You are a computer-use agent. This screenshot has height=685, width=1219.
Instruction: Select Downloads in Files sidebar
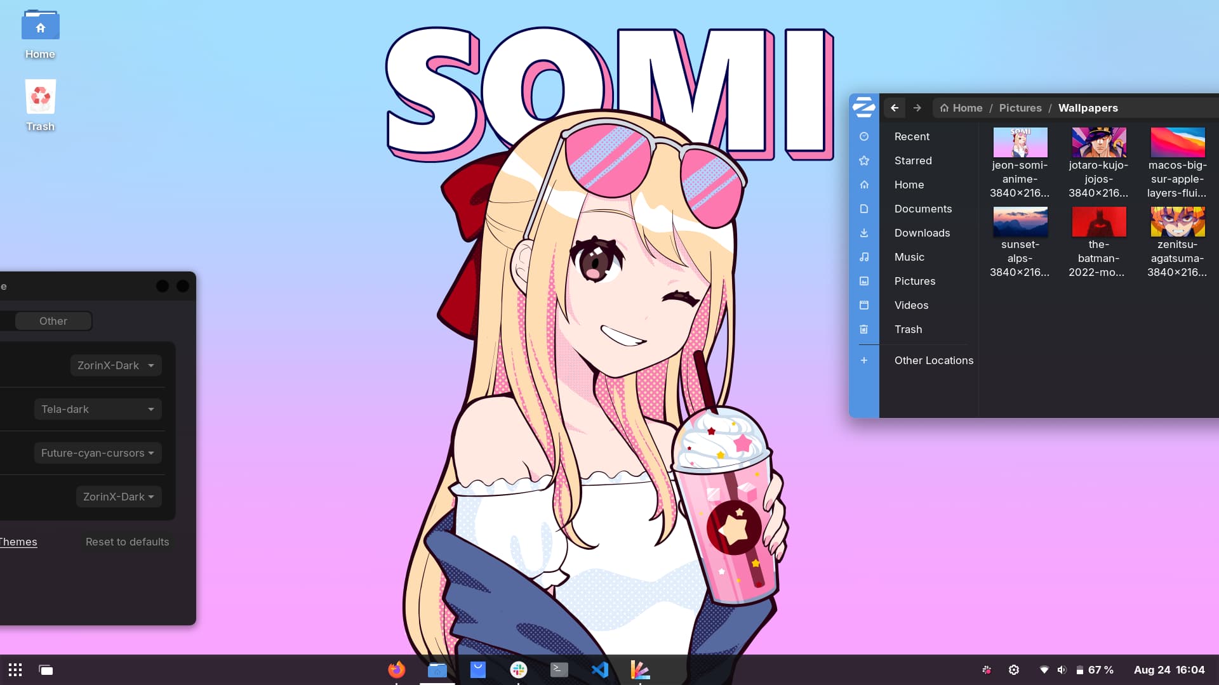pyautogui.click(x=922, y=233)
